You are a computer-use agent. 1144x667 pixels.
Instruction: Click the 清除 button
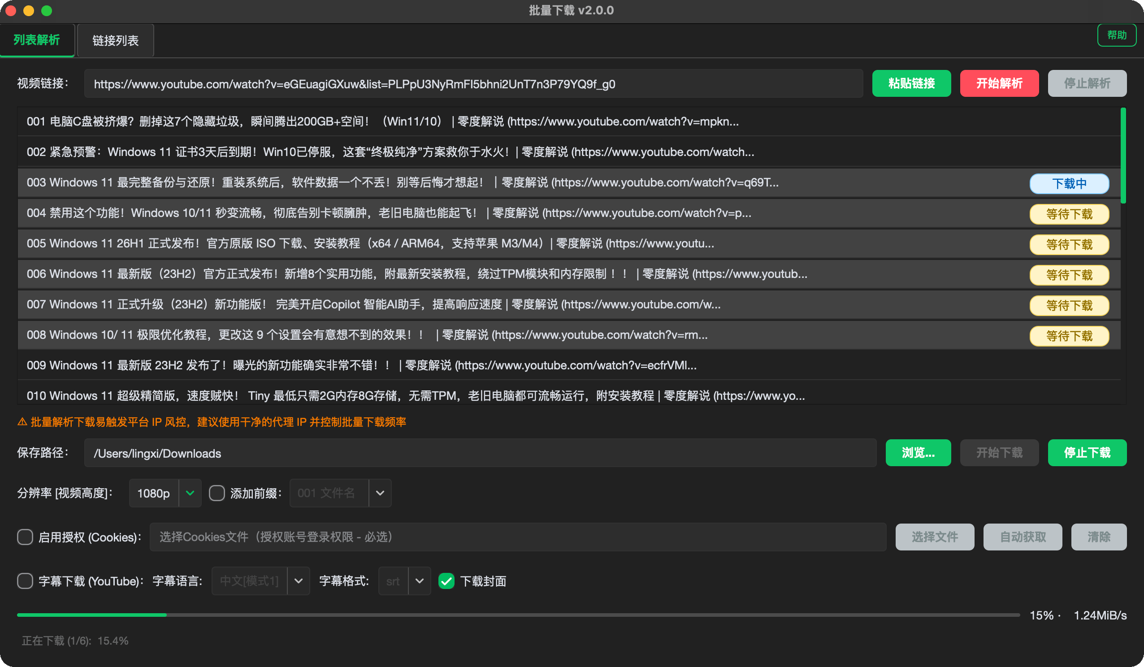coord(1099,537)
